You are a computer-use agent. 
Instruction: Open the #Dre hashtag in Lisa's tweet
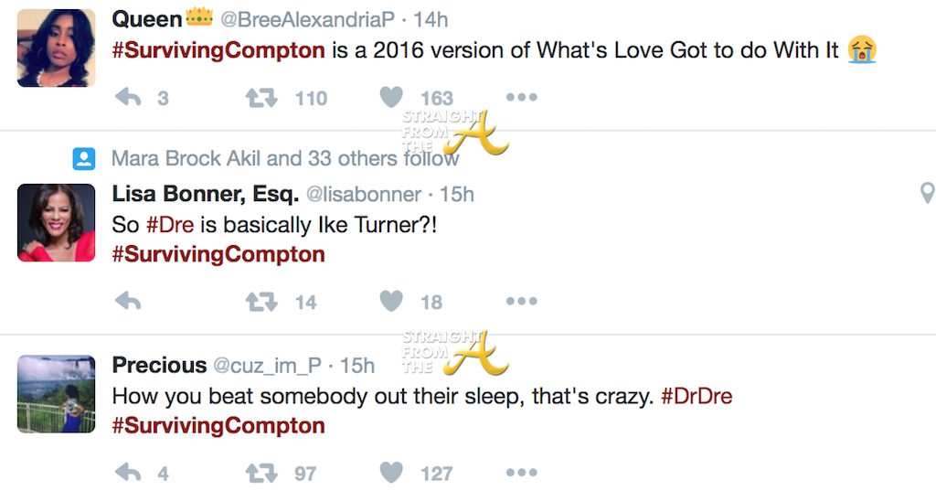(x=169, y=224)
